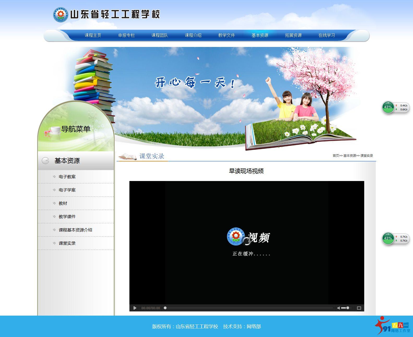Click the 基本资源 sidebar section header

coord(76,161)
